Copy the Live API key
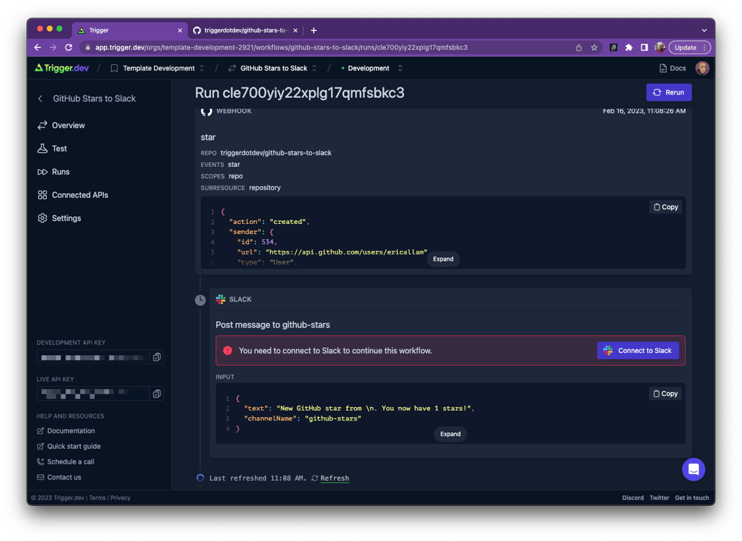The image size is (742, 541). (156, 394)
